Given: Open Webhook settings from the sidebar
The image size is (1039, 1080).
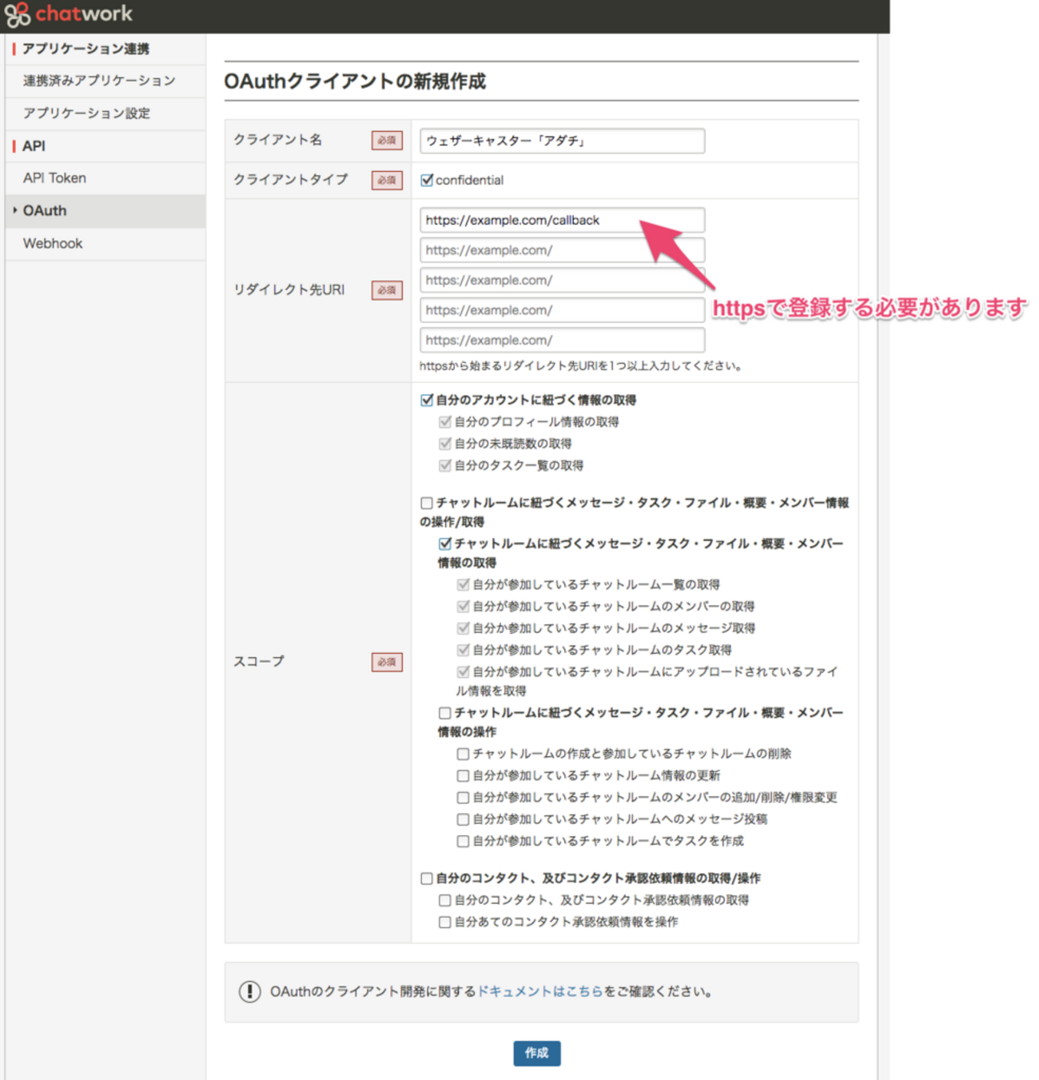Looking at the screenshot, I should (x=53, y=243).
